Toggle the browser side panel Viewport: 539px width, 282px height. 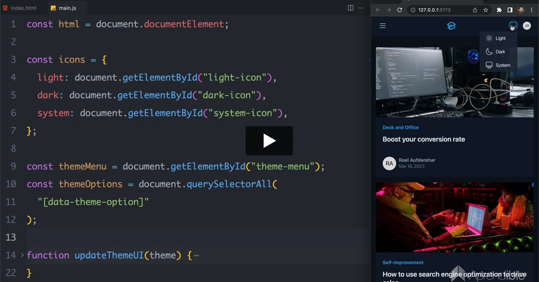point(510,10)
